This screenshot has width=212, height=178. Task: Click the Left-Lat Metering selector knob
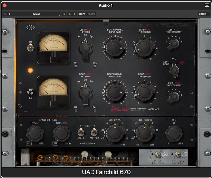tap(85, 48)
